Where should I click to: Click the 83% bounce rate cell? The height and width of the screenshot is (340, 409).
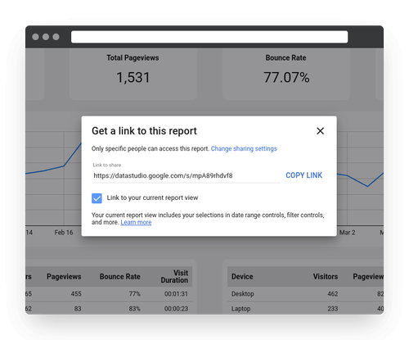point(135,309)
